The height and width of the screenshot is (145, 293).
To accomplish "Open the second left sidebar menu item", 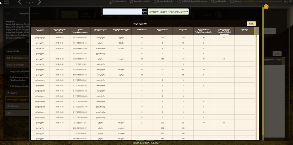I will 17,58.
